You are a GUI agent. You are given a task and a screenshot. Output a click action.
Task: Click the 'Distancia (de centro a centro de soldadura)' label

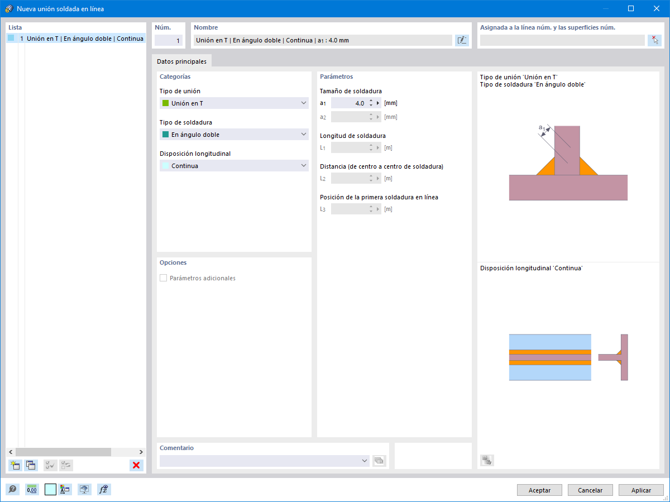tap(381, 166)
